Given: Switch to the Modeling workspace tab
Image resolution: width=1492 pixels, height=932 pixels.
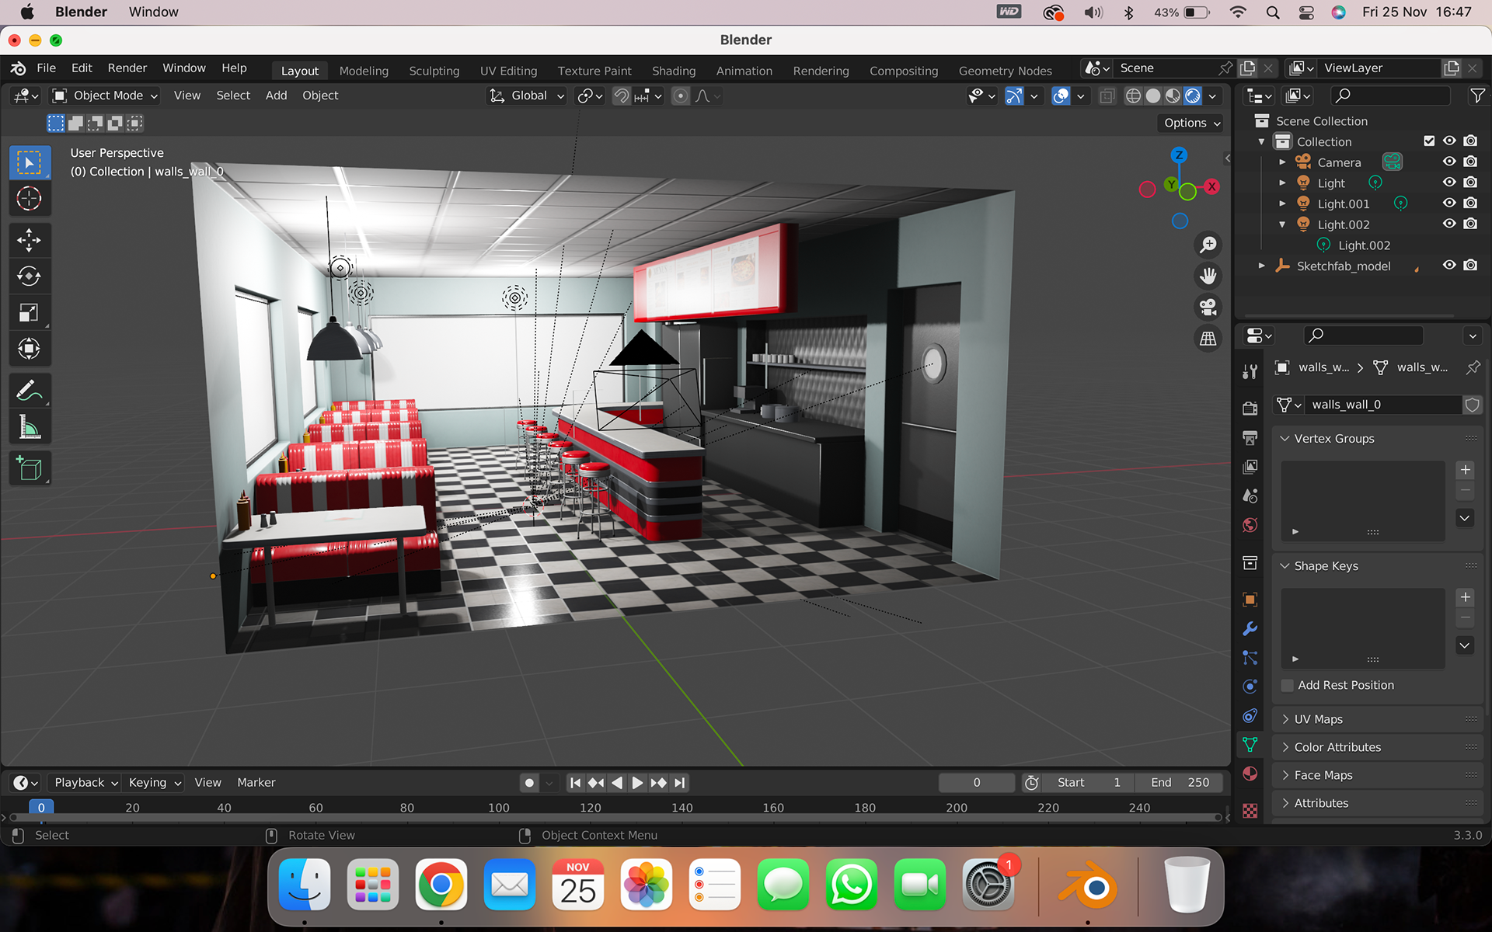Looking at the screenshot, I should point(364,71).
